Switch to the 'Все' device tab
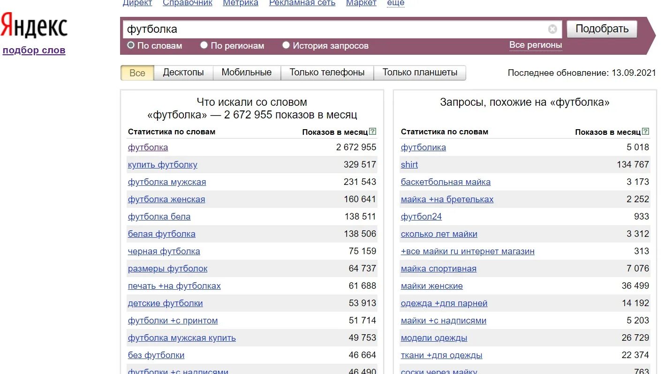672x374 pixels. [x=137, y=73]
